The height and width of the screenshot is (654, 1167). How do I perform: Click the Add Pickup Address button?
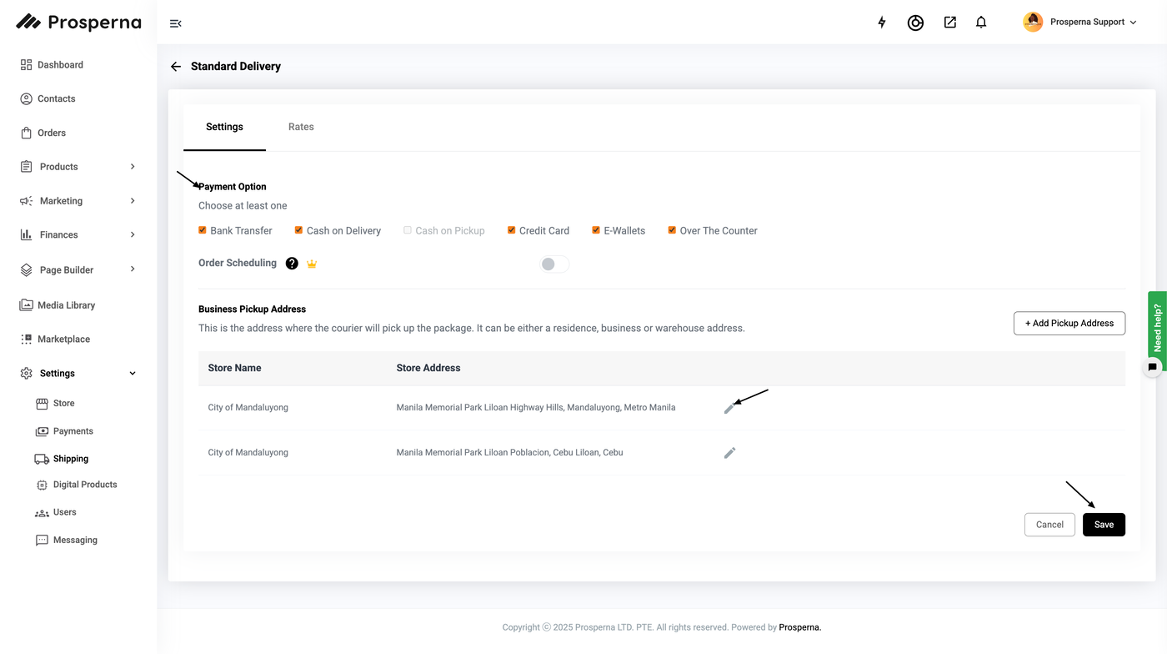[x=1069, y=324]
